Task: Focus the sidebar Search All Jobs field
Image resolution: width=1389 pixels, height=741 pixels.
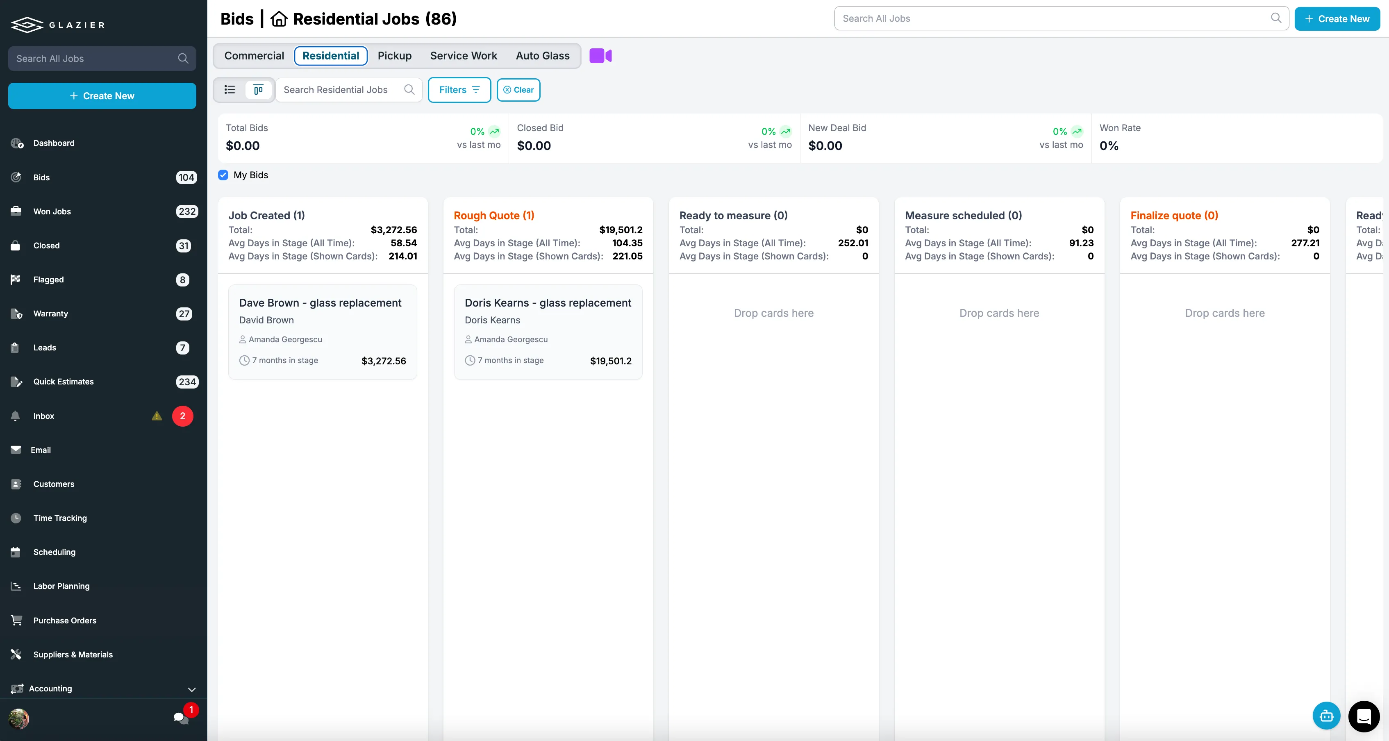Action: point(102,58)
